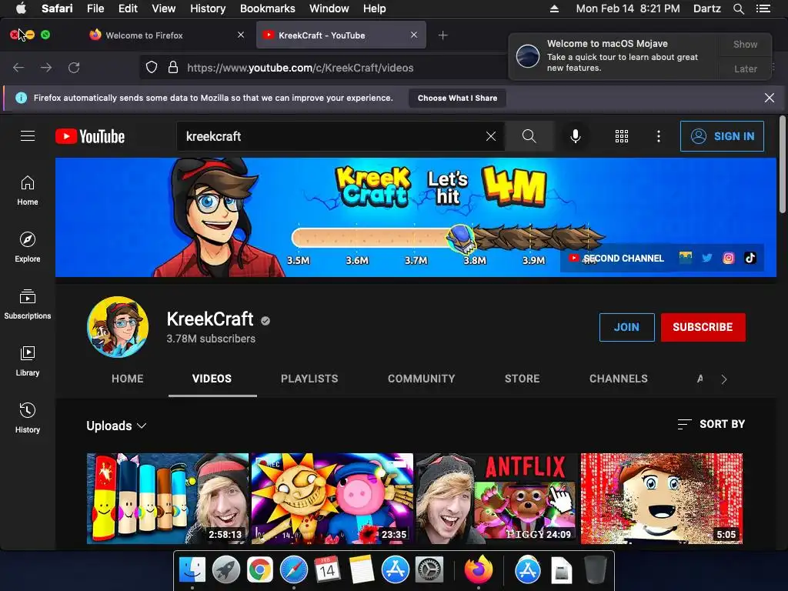Clear the kreekcraft search text
The image size is (788, 591).
[x=491, y=136]
